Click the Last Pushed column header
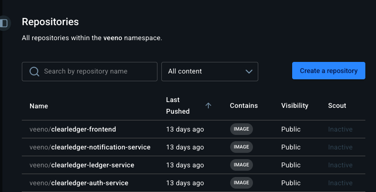 [x=178, y=105]
